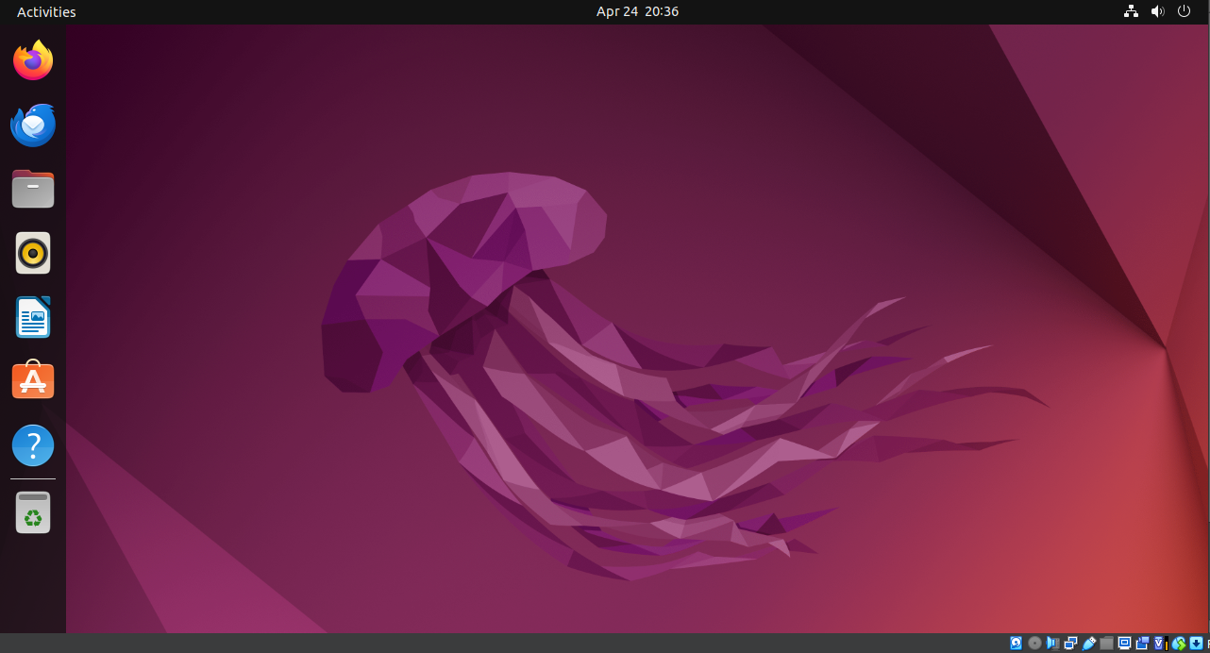This screenshot has width=1210, height=653.
Task: Click VirtualBox optical disc icon
Action: 1034,643
